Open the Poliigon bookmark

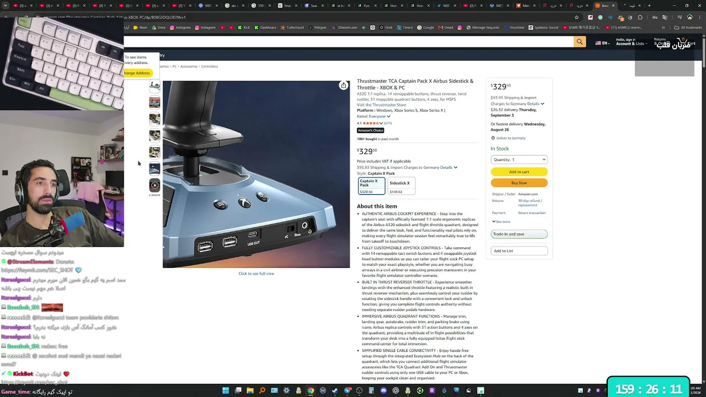click(x=317, y=28)
